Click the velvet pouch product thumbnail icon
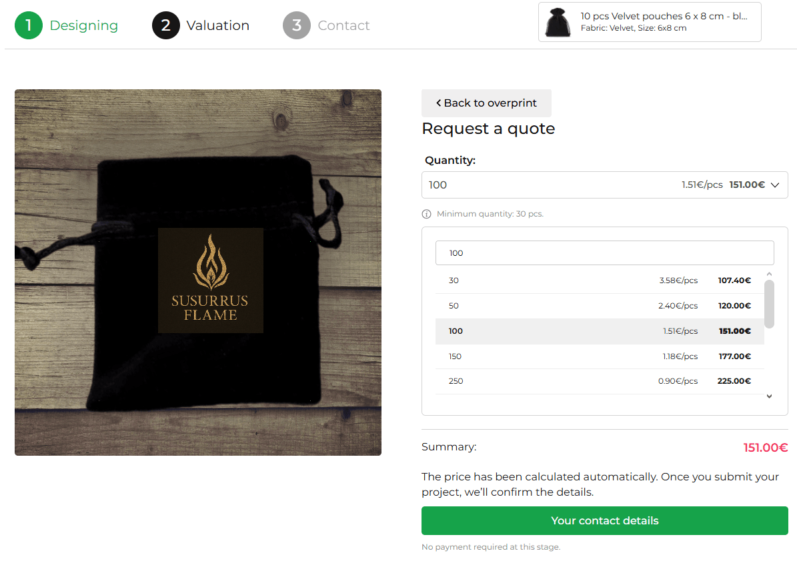Viewport: 797px width, 561px height. [558, 22]
